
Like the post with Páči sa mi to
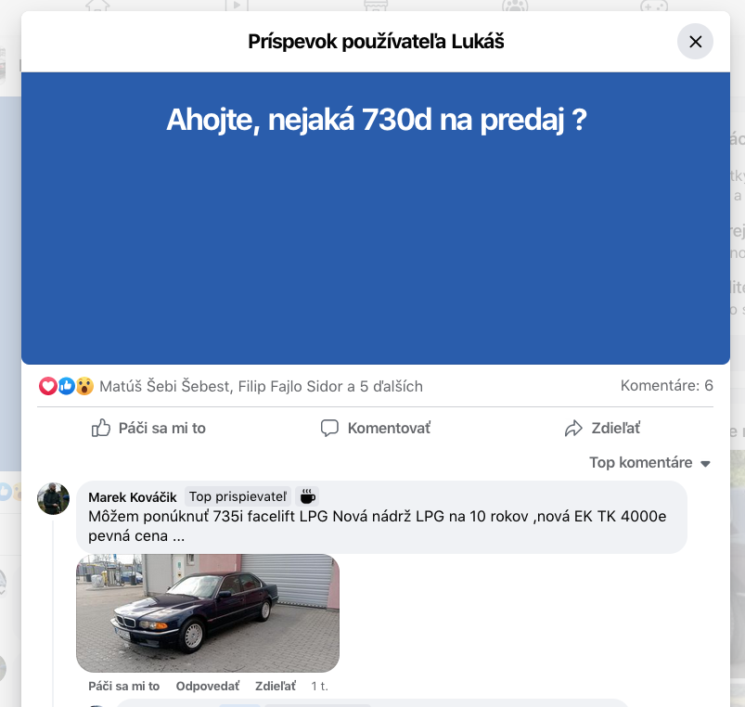click(148, 428)
